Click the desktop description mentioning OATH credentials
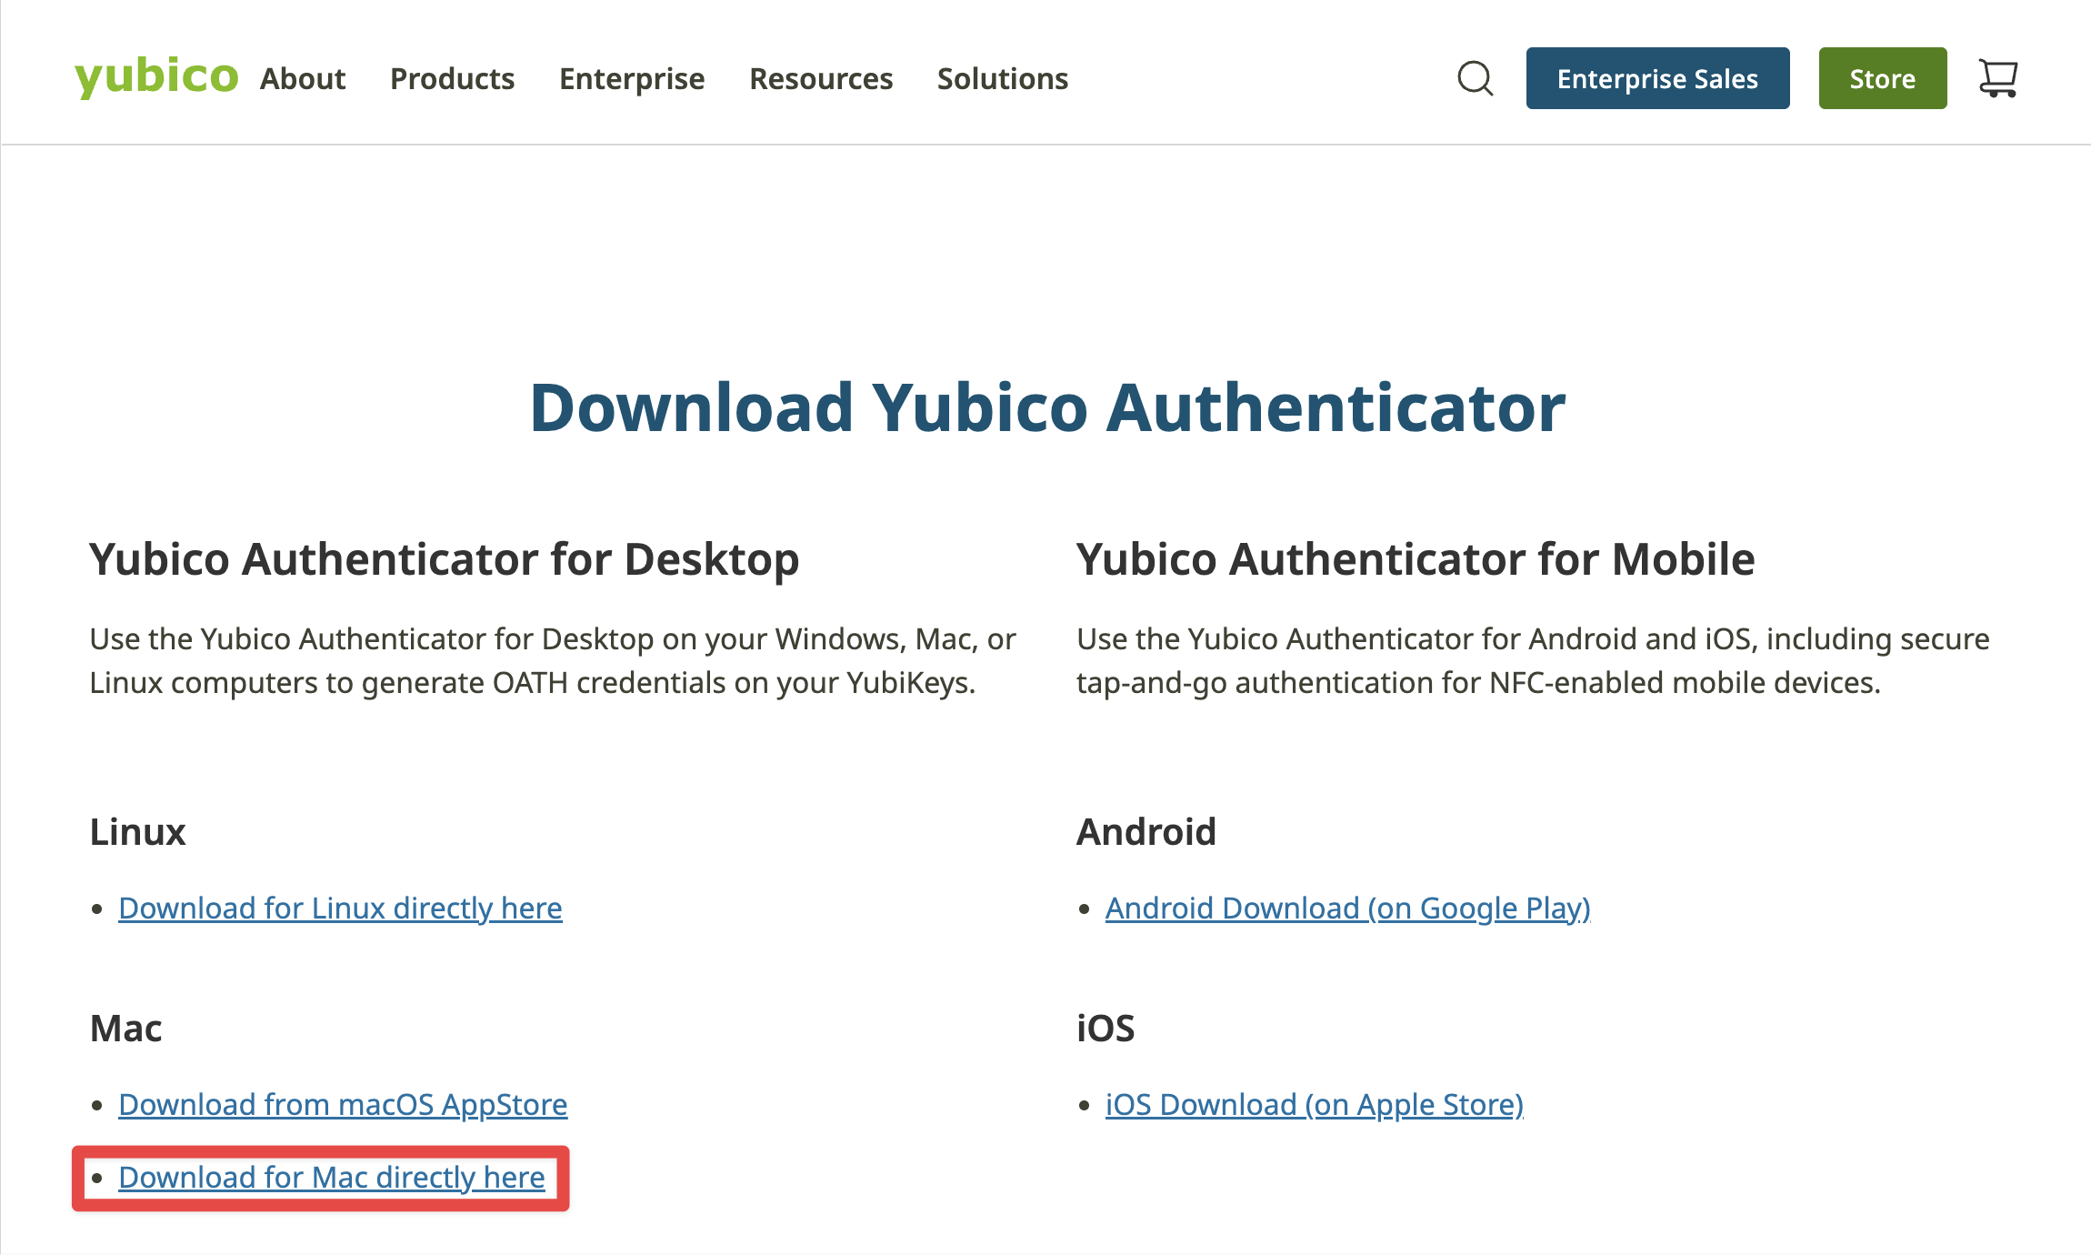This screenshot has height=1255, width=2091. point(553,661)
